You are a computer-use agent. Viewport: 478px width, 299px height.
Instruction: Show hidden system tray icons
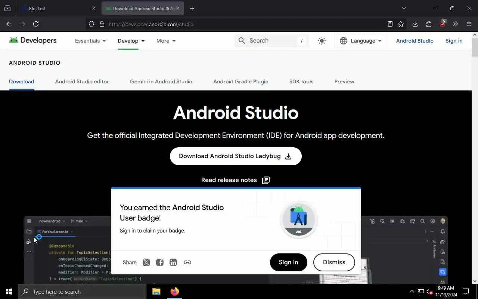click(412, 292)
